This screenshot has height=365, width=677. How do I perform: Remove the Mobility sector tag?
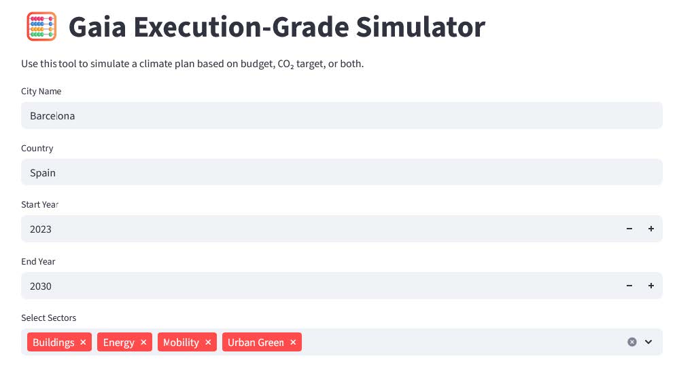pyautogui.click(x=208, y=343)
